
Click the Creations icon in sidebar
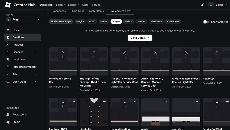click(x=8, y=37)
